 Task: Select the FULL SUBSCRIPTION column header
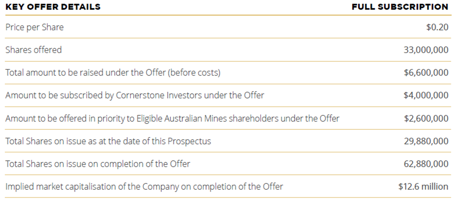pos(400,7)
